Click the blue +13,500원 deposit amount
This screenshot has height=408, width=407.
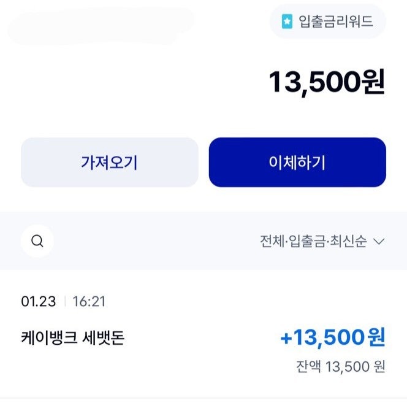pyautogui.click(x=332, y=337)
